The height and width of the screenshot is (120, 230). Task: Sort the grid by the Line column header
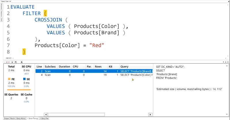click(x=39, y=67)
